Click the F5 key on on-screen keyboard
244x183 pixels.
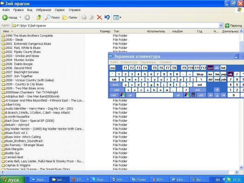tap(155, 68)
